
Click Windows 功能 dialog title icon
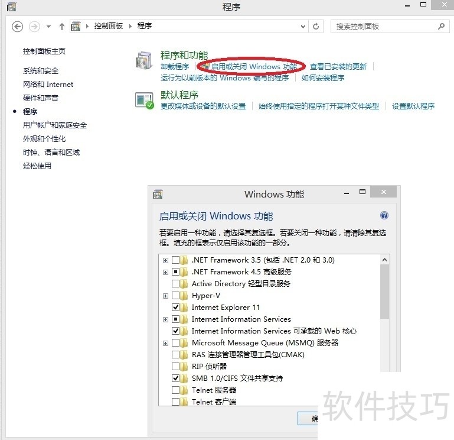[x=158, y=194]
